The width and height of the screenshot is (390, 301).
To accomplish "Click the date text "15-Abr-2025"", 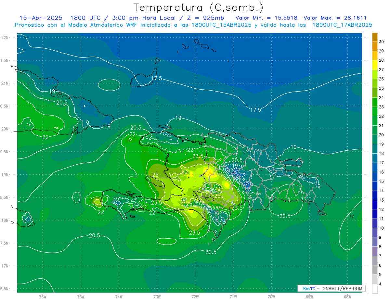I will (x=41, y=18).
